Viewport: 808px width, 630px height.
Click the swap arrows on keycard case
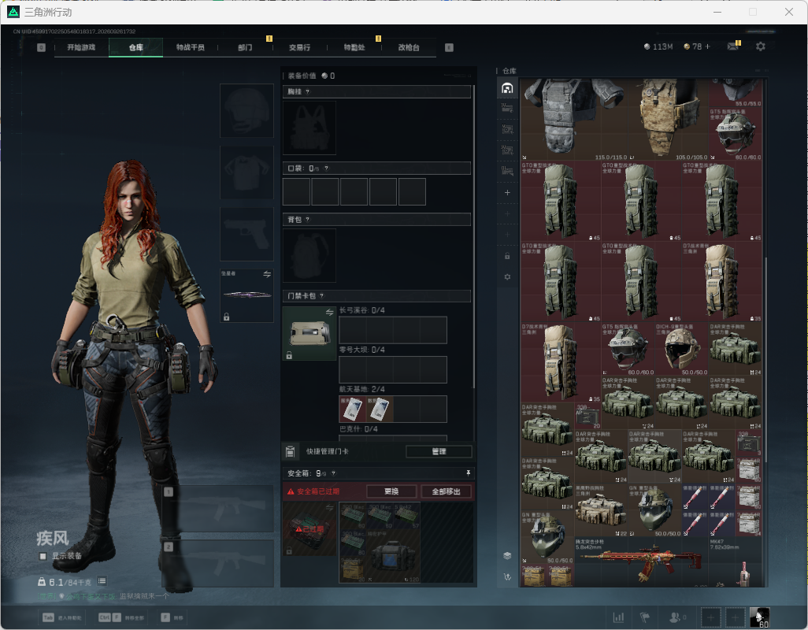tap(329, 312)
